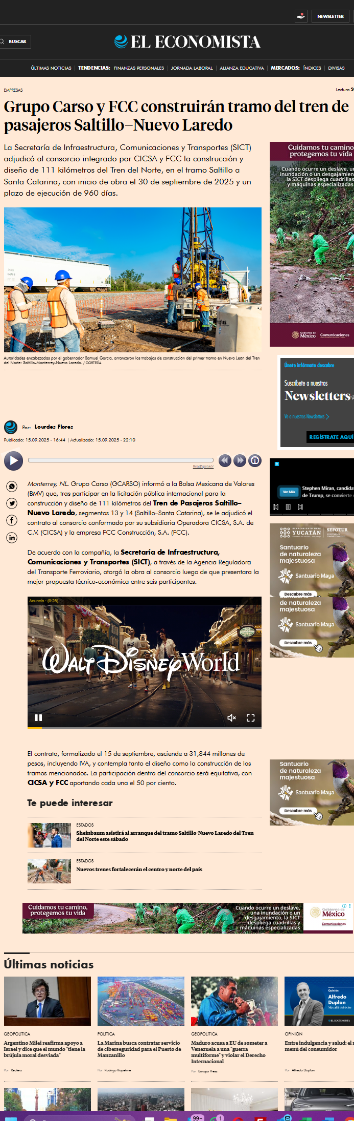
Task: Pause the sidebar video widget
Action: coord(288,507)
